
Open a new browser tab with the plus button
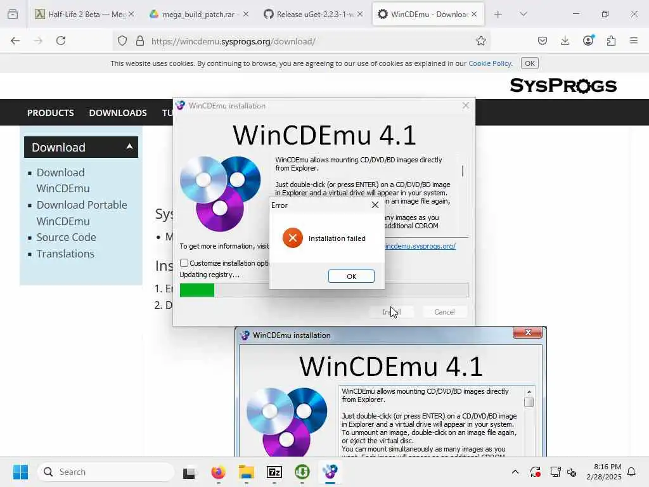[x=498, y=14]
